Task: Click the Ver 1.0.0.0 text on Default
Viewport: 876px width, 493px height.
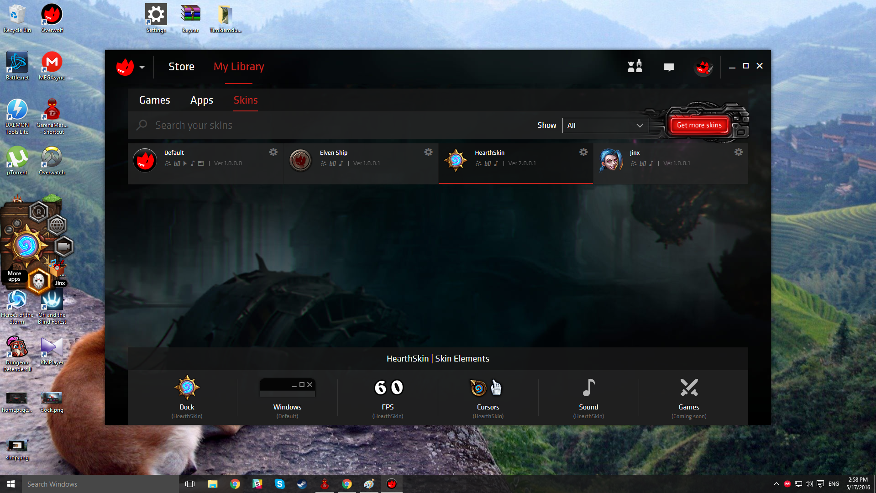Action: coord(228,163)
